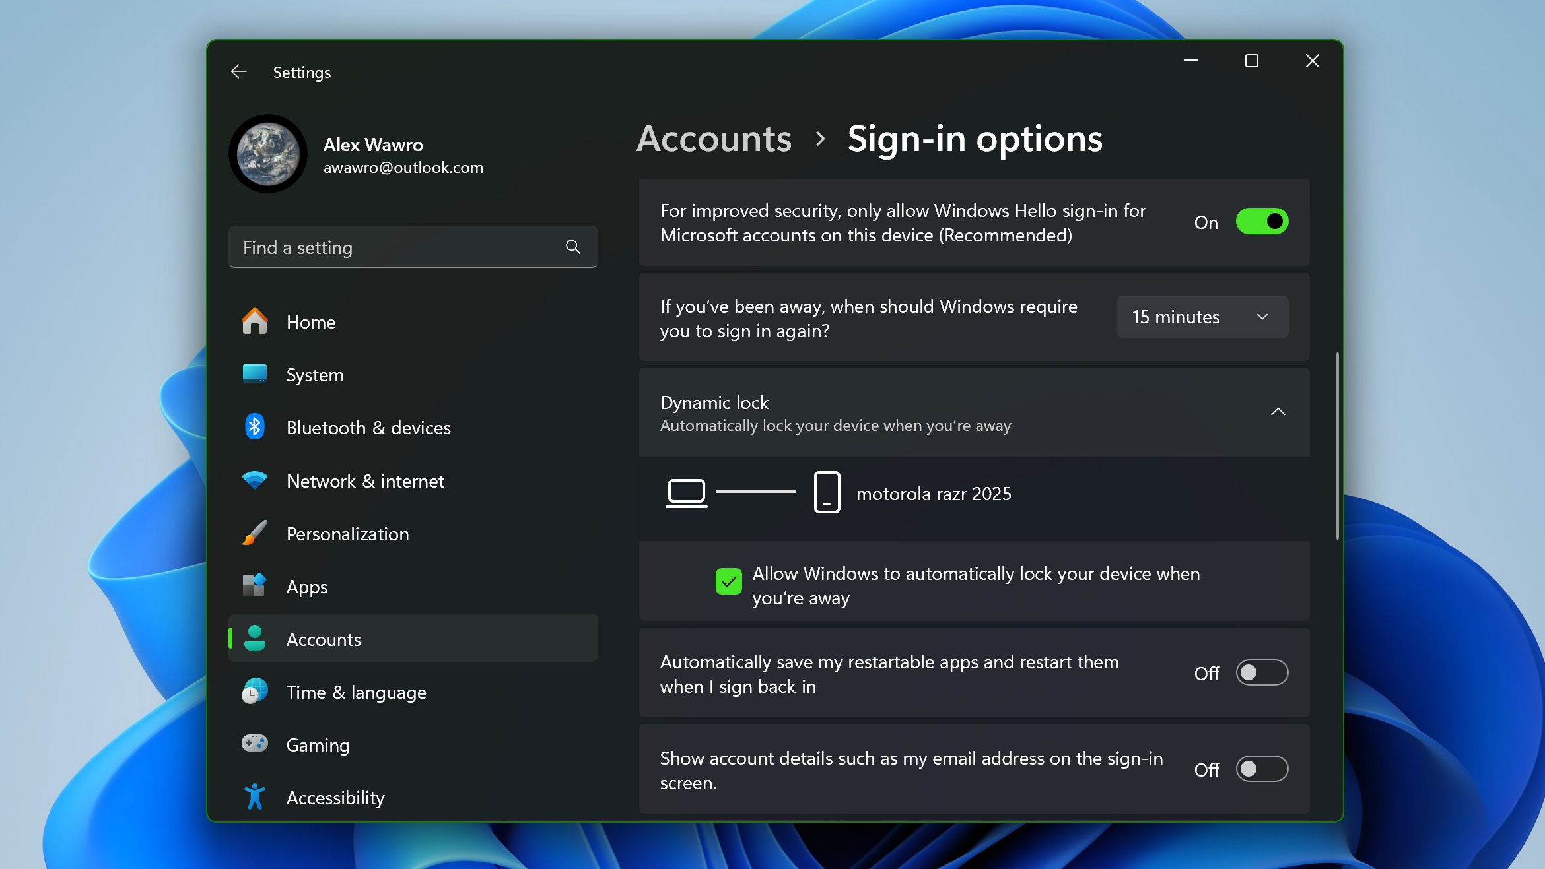The height and width of the screenshot is (869, 1545).
Task: Click the back arrow button
Action: (x=238, y=71)
